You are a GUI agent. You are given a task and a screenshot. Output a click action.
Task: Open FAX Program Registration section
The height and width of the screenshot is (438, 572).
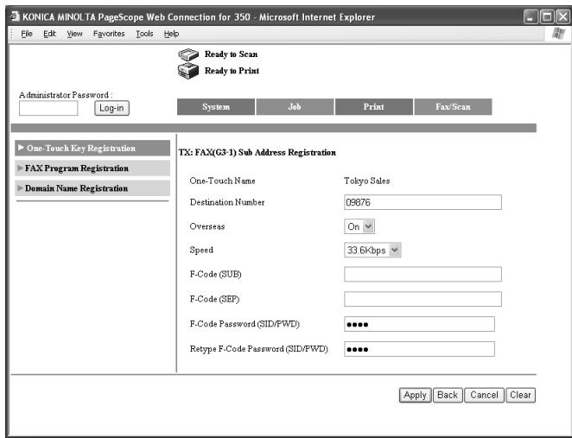92,168
